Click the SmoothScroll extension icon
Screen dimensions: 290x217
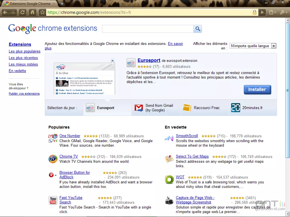pos(169,138)
